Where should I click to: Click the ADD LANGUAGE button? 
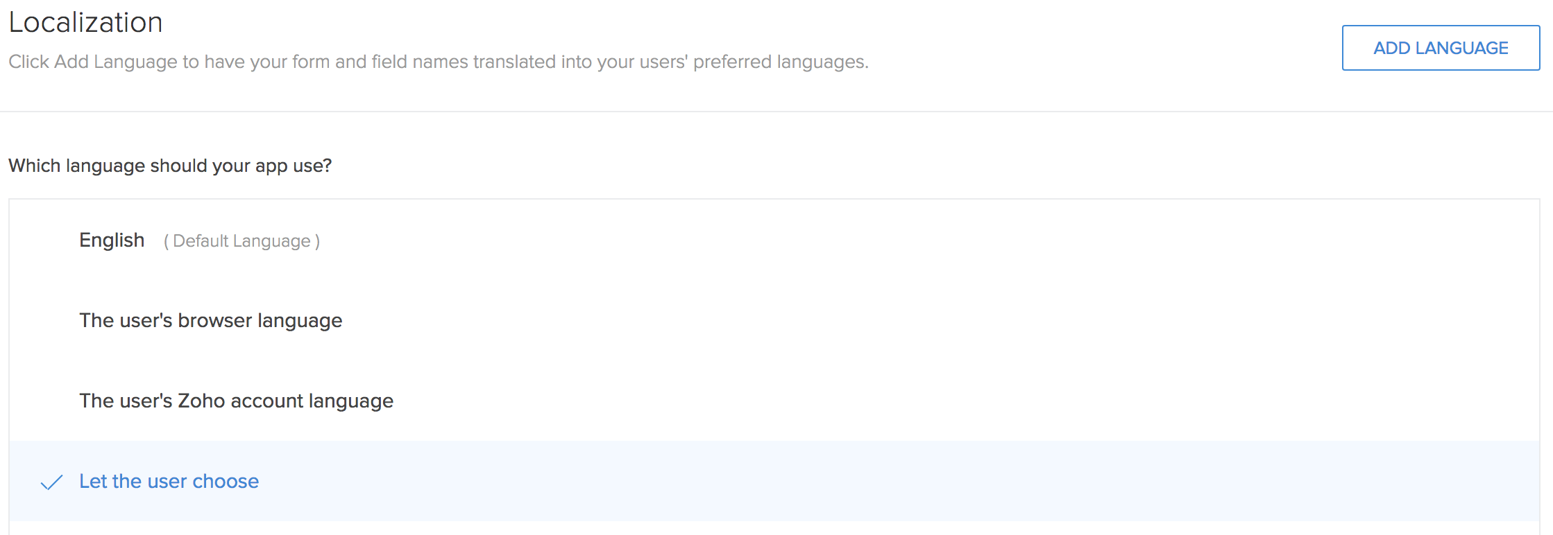click(1441, 48)
